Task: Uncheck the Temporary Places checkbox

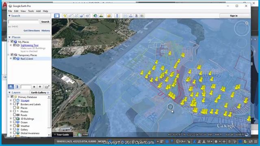Action: click(12, 55)
